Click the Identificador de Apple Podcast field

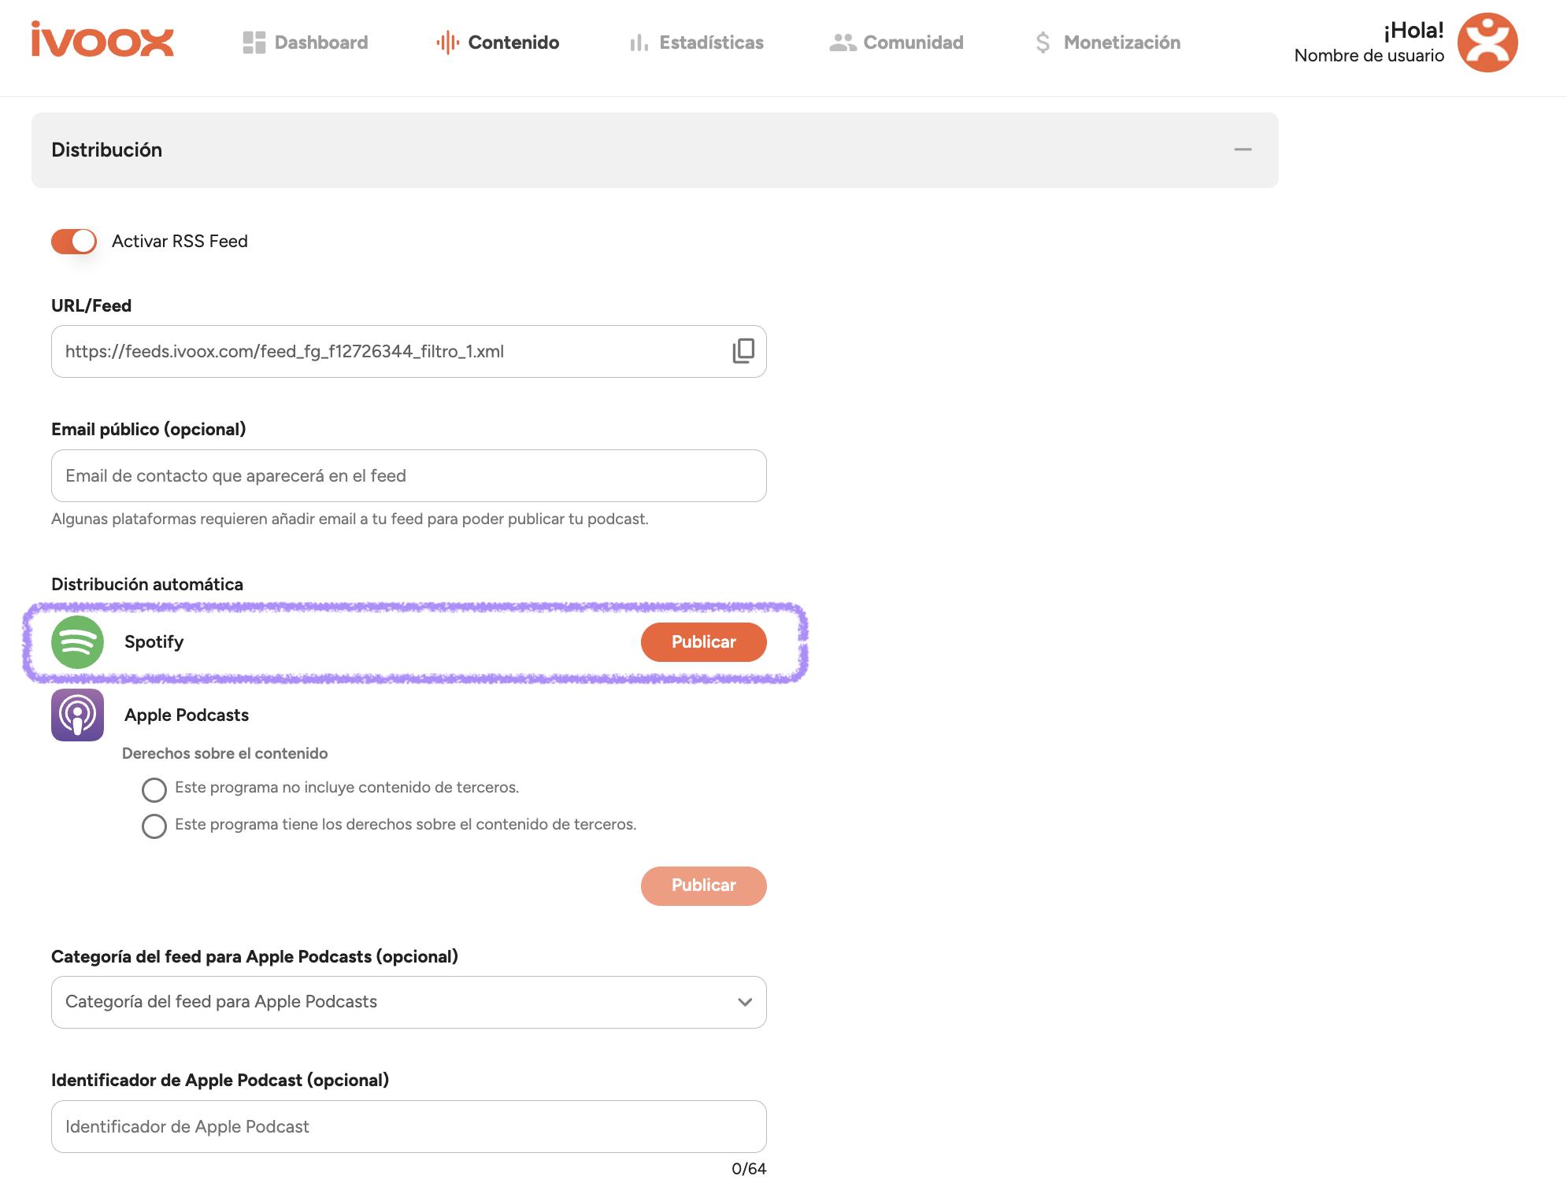tap(409, 1127)
